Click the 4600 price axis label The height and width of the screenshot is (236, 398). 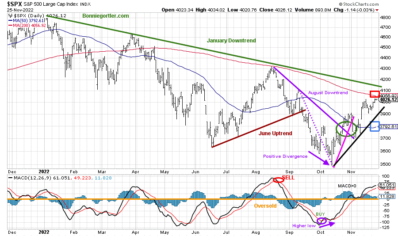coord(386,37)
